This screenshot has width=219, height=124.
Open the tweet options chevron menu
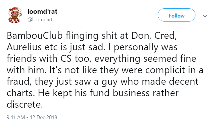pos(205,16)
